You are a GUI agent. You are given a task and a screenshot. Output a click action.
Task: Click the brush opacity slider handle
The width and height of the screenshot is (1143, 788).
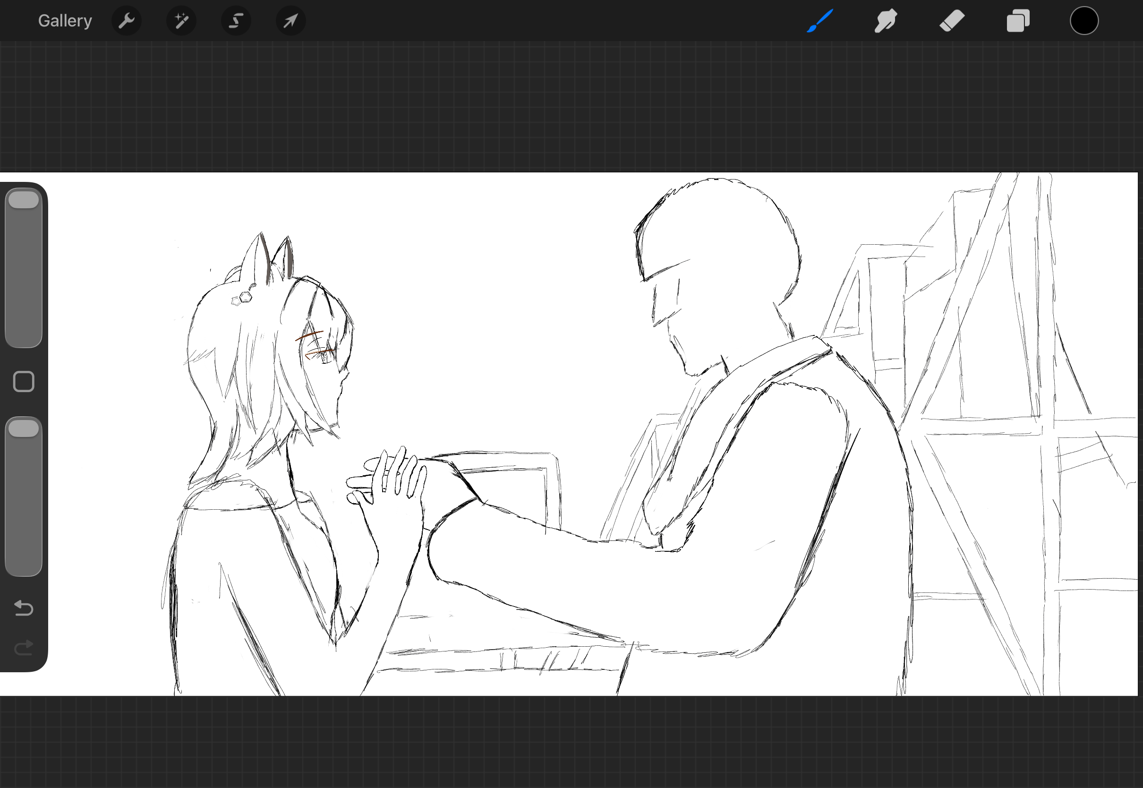[24, 428]
